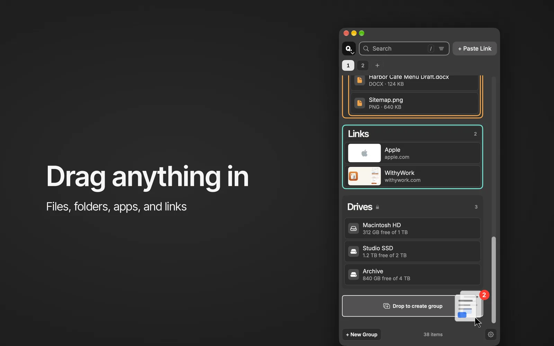
Task: Click the vertical scrollbar thumb
Action: (494, 280)
